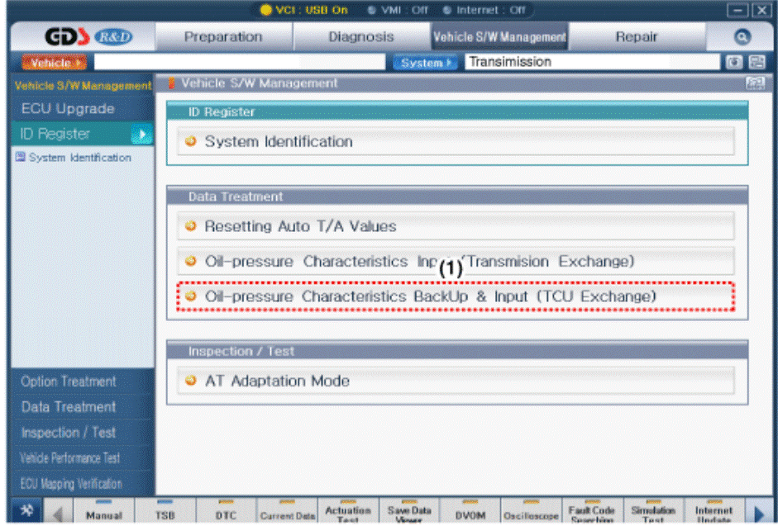Click the Transmission system text field
The image size is (778, 526).
click(592, 62)
